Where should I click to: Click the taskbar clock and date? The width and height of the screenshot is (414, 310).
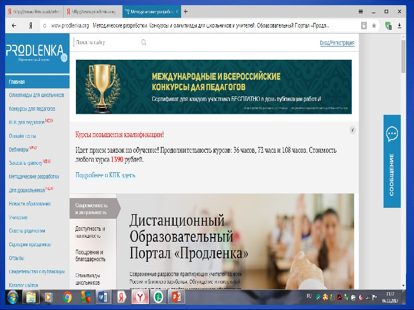click(x=390, y=297)
